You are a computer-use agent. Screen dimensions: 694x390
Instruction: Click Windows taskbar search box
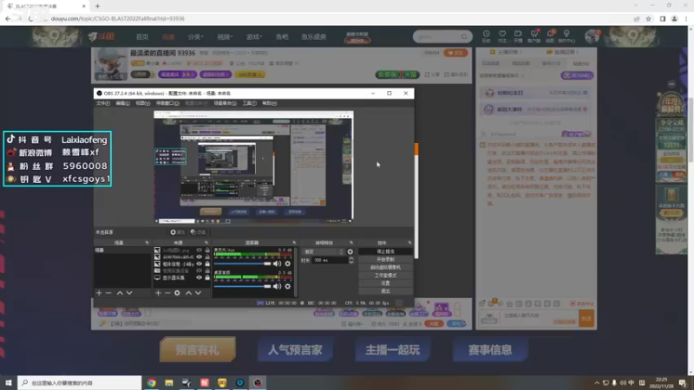coord(80,382)
